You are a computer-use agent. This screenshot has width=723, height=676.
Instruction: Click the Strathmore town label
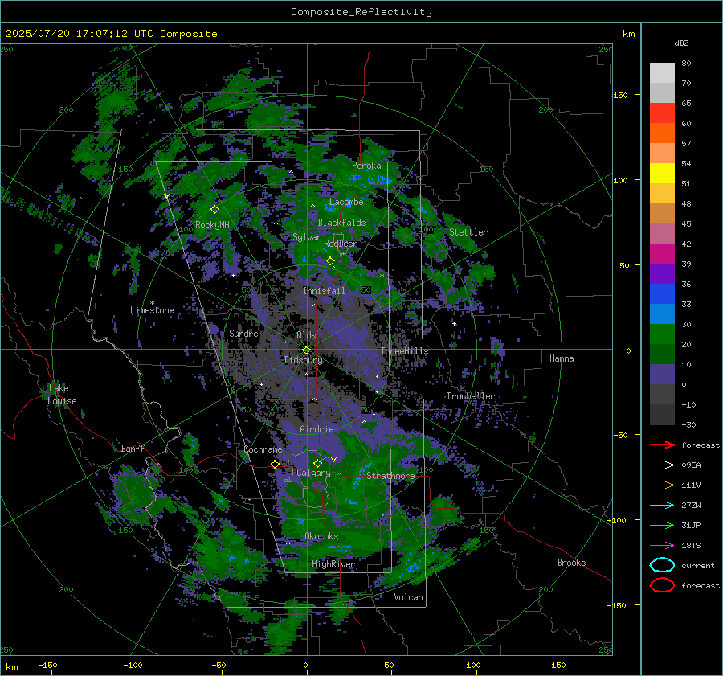pyautogui.click(x=391, y=475)
